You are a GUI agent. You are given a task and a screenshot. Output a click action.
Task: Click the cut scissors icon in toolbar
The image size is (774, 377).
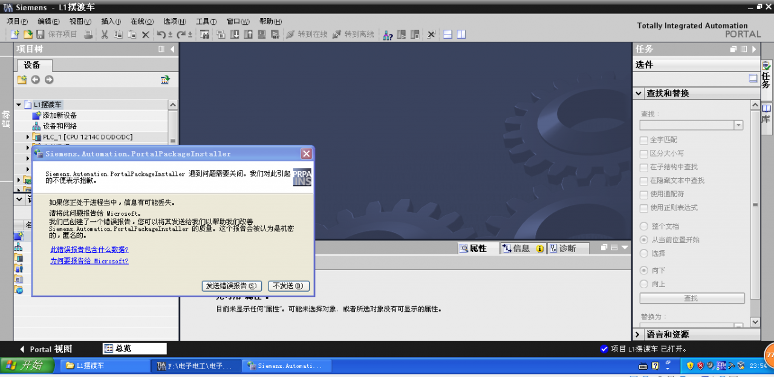tap(105, 34)
